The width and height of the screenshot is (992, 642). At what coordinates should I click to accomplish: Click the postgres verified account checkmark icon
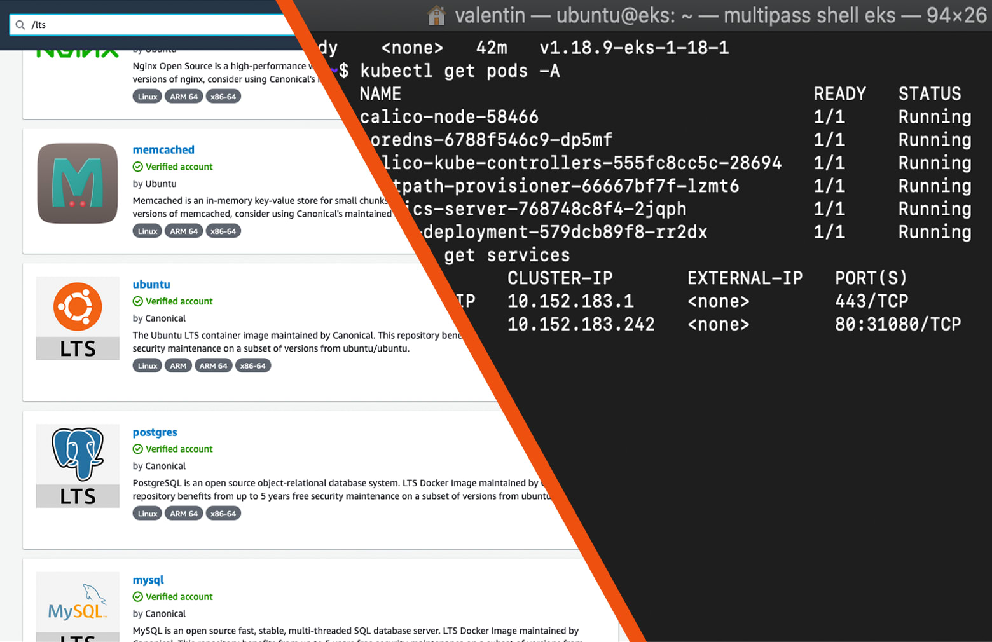point(138,449)
